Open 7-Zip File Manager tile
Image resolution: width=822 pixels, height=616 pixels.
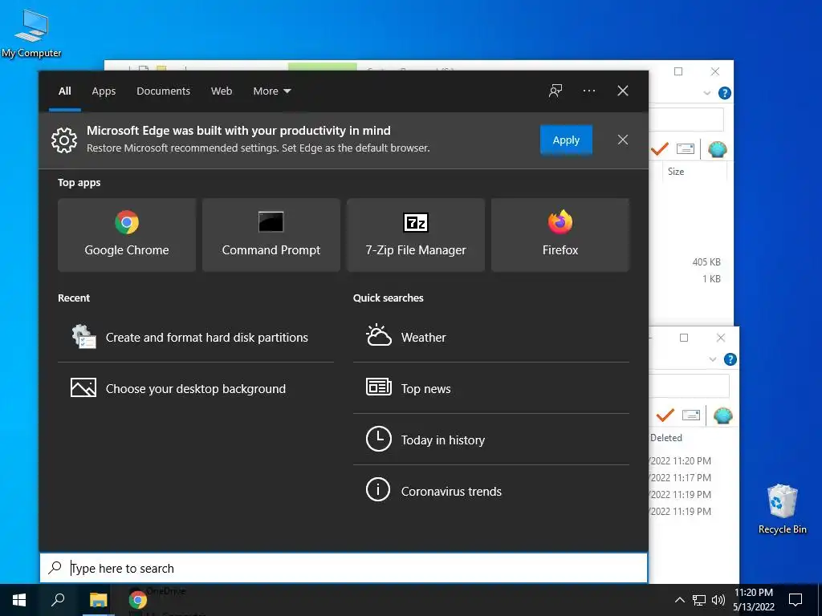(416, 235)
